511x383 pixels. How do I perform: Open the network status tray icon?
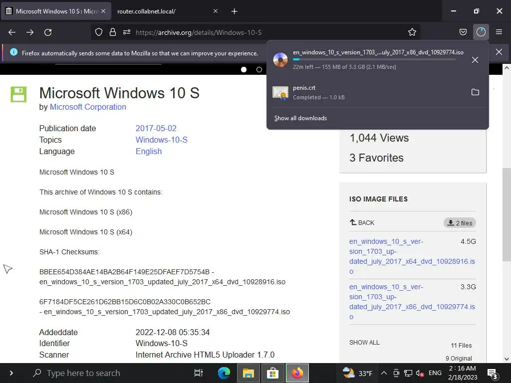point(408,373)
